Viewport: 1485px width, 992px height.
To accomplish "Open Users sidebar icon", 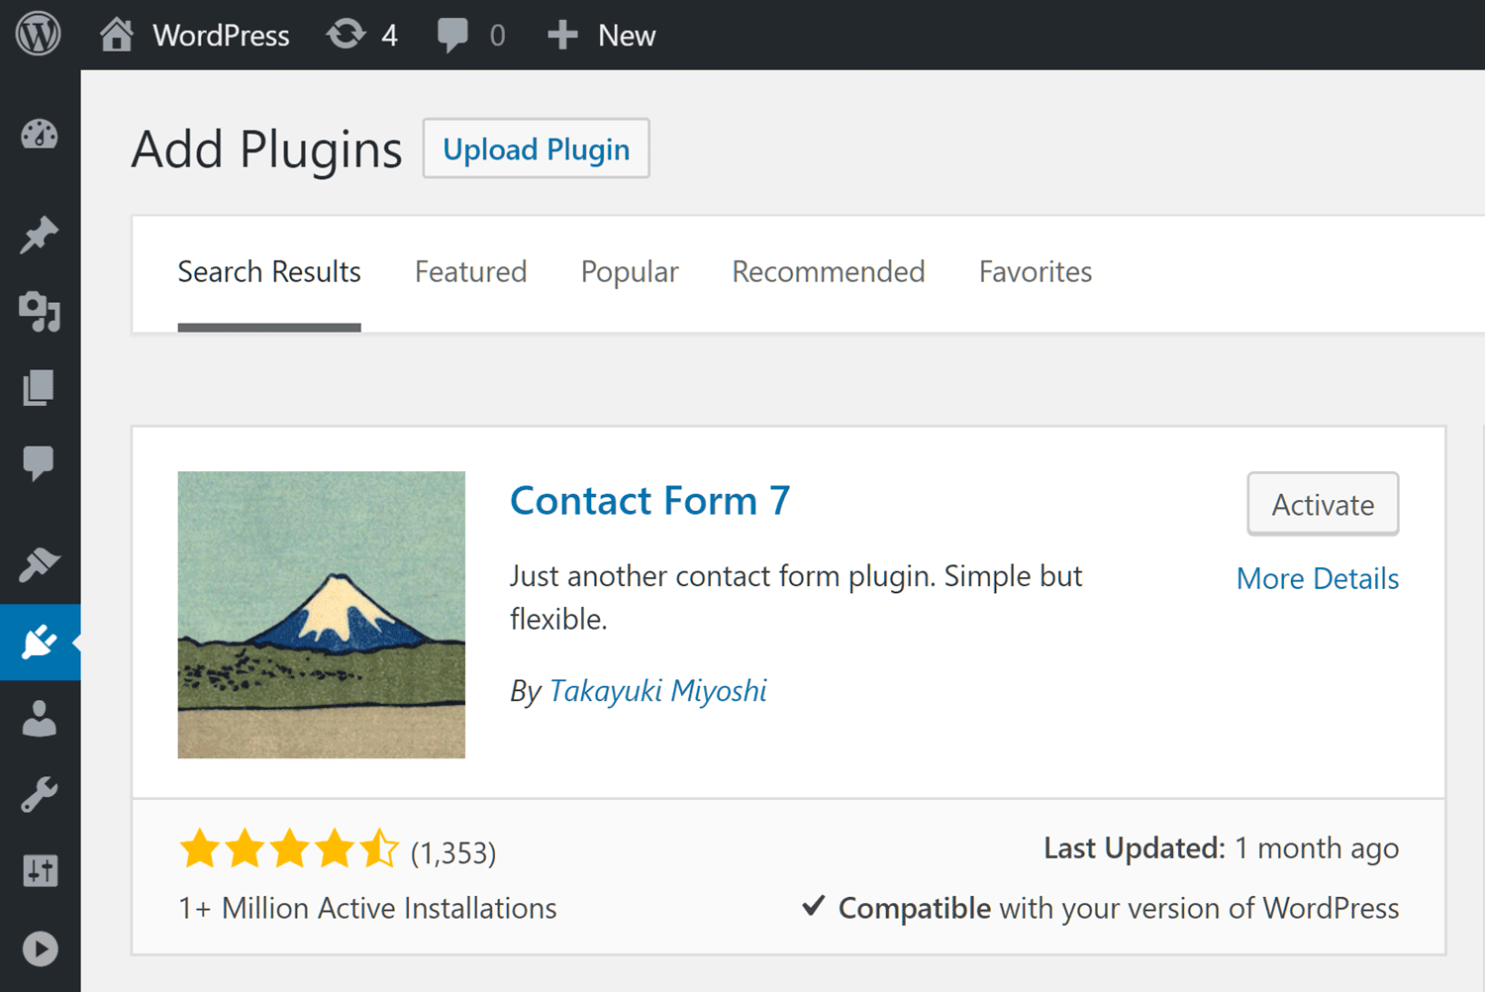I will (40, 719).
